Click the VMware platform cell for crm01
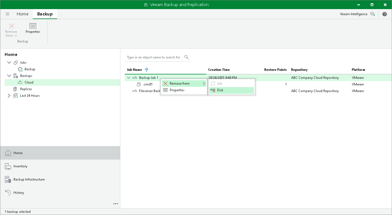 [x=358, y=84]
